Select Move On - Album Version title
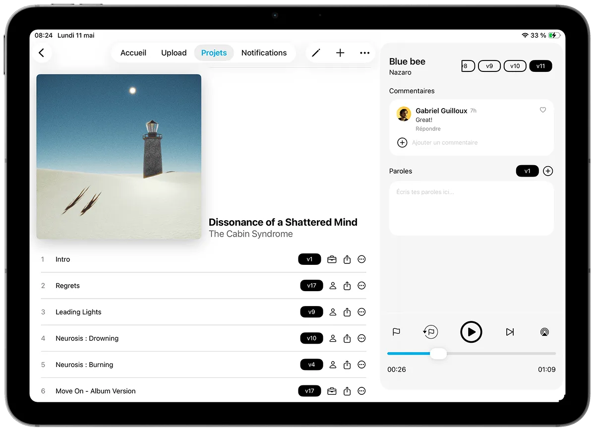The height and width of the screenshot is (432, 595). point(96,391)
